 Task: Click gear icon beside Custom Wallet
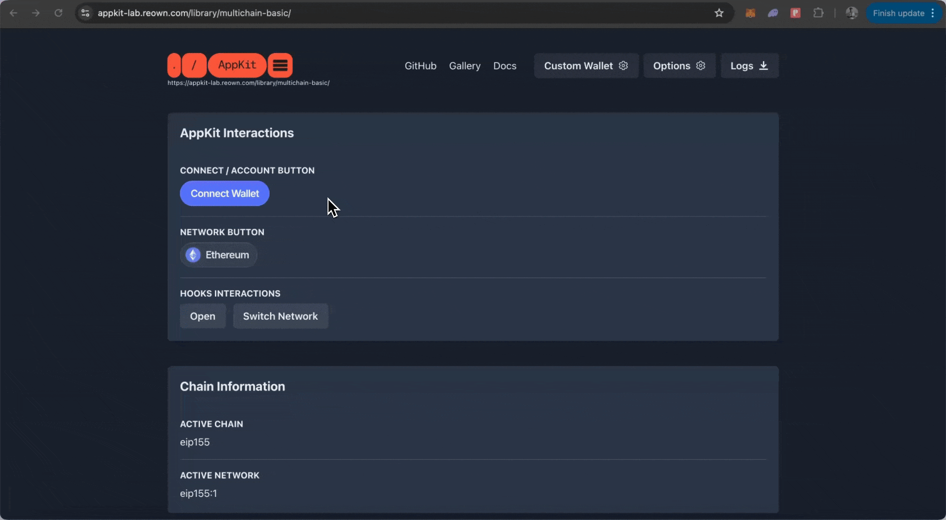pos(623,65)
